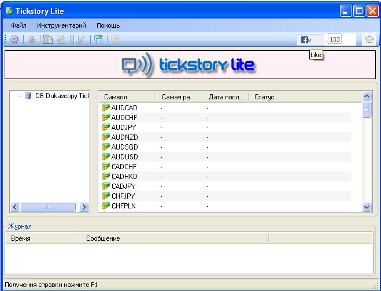
Task: Click the blue terminal icon with green arrow
Action: pos(99,39)
